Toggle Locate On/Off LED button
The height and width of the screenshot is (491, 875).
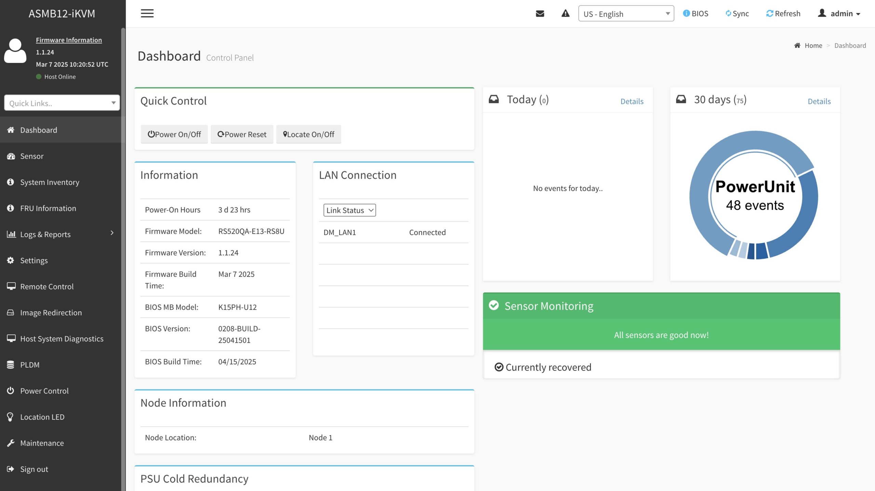(x=308, y=134)
